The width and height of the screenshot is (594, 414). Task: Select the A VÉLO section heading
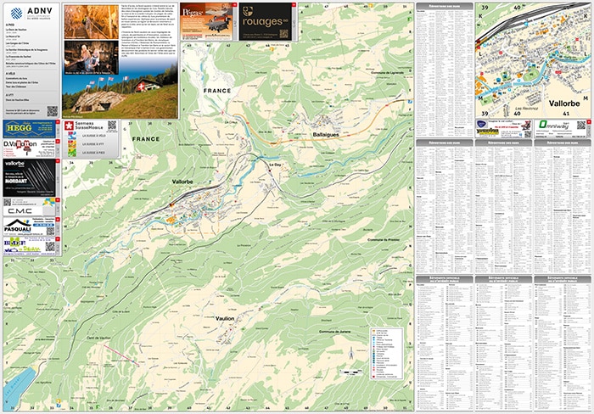tap(10, 74)
